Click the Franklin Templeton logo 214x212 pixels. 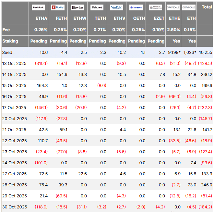point(156,7)
